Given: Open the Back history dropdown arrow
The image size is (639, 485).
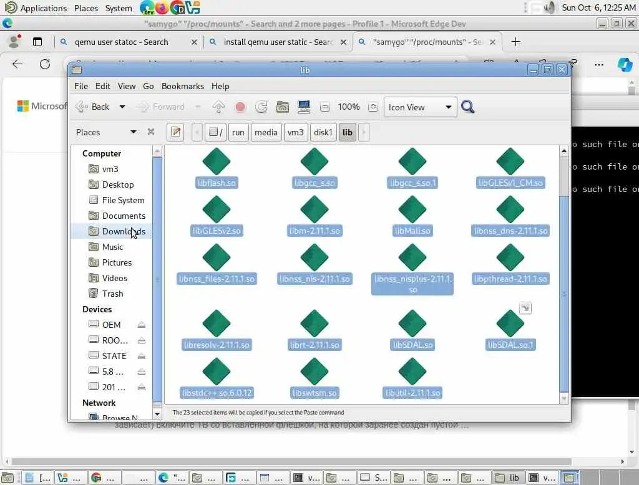Looking at the screenshot, I should (122, 107).
